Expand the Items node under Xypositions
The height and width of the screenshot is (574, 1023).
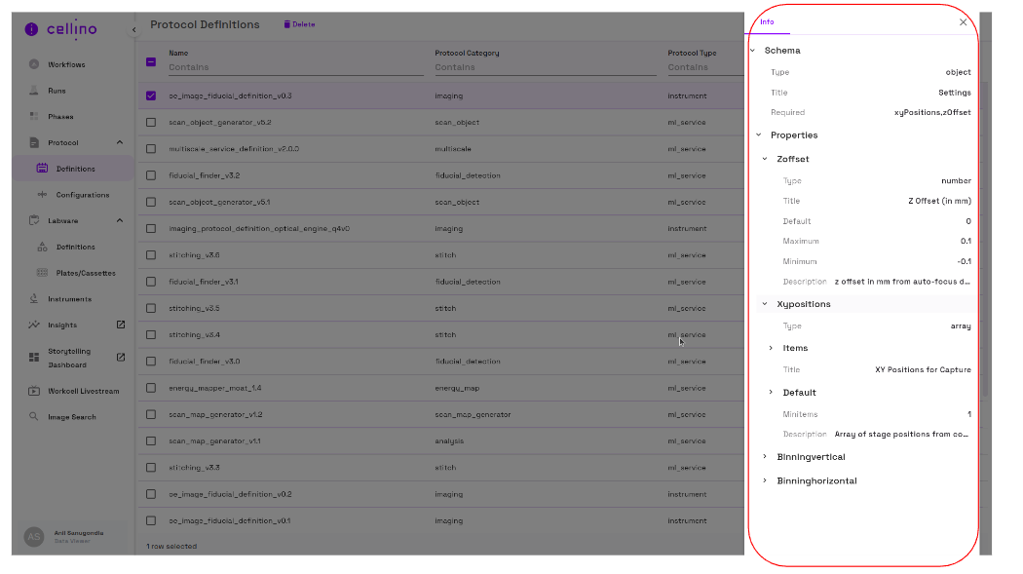click(771, 348)
